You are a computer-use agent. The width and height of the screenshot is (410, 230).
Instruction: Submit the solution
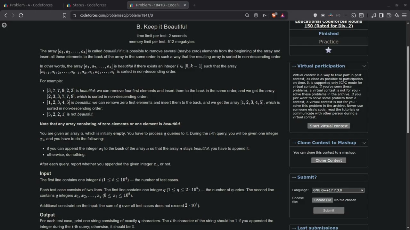click(x=329, y=211)
